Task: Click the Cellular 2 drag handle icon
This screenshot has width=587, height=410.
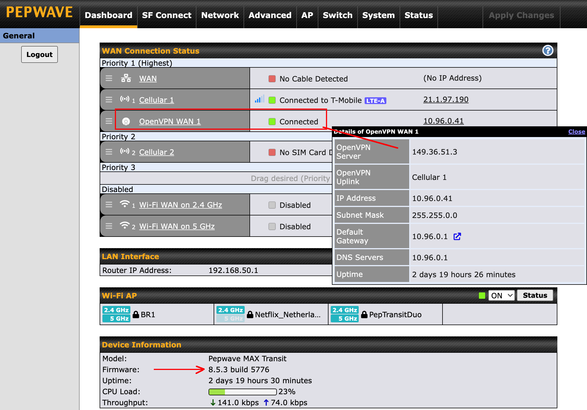Action: point(109,152)
